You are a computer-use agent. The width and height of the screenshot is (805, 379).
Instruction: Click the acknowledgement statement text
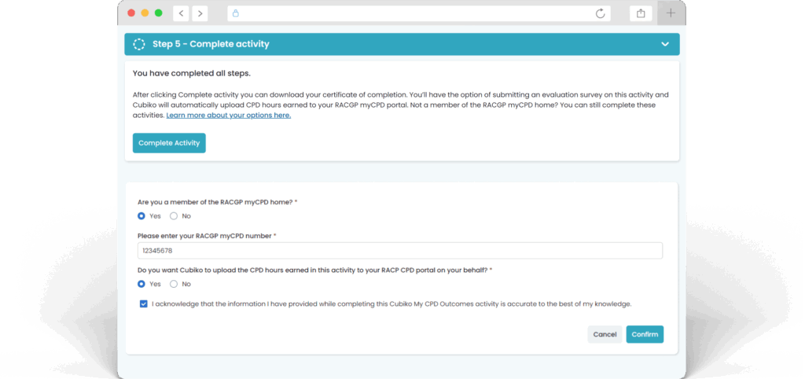click(x=391, y=304)
